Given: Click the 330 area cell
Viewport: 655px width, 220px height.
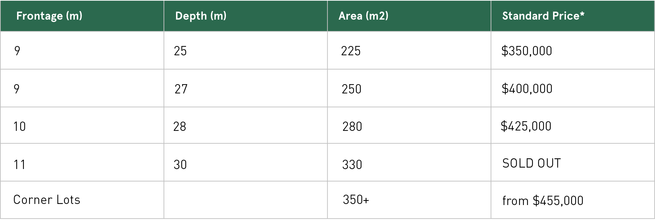Looking at the screenshot, I should coord(352,165).
